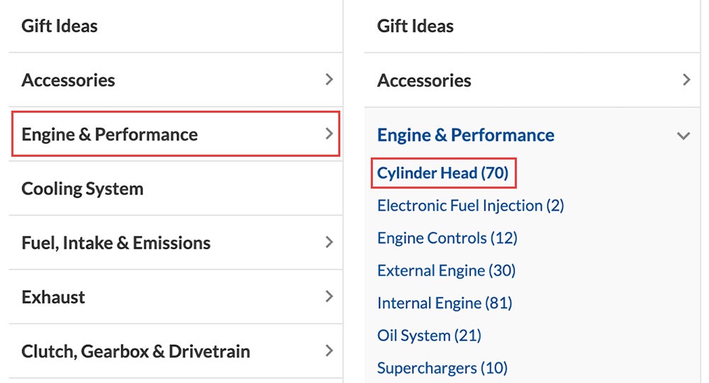Open the Superchargers (10) link
The width and height of the screenshot is (709, 383).
442,368
